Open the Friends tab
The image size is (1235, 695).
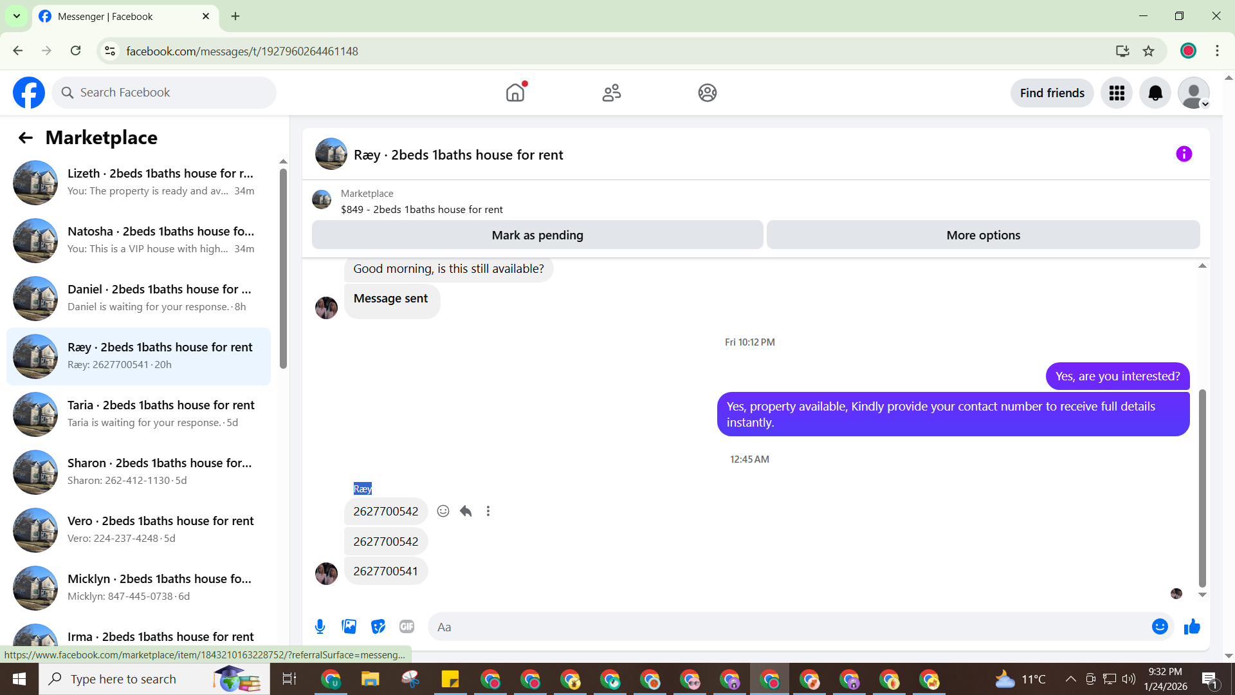click(611, 93)
